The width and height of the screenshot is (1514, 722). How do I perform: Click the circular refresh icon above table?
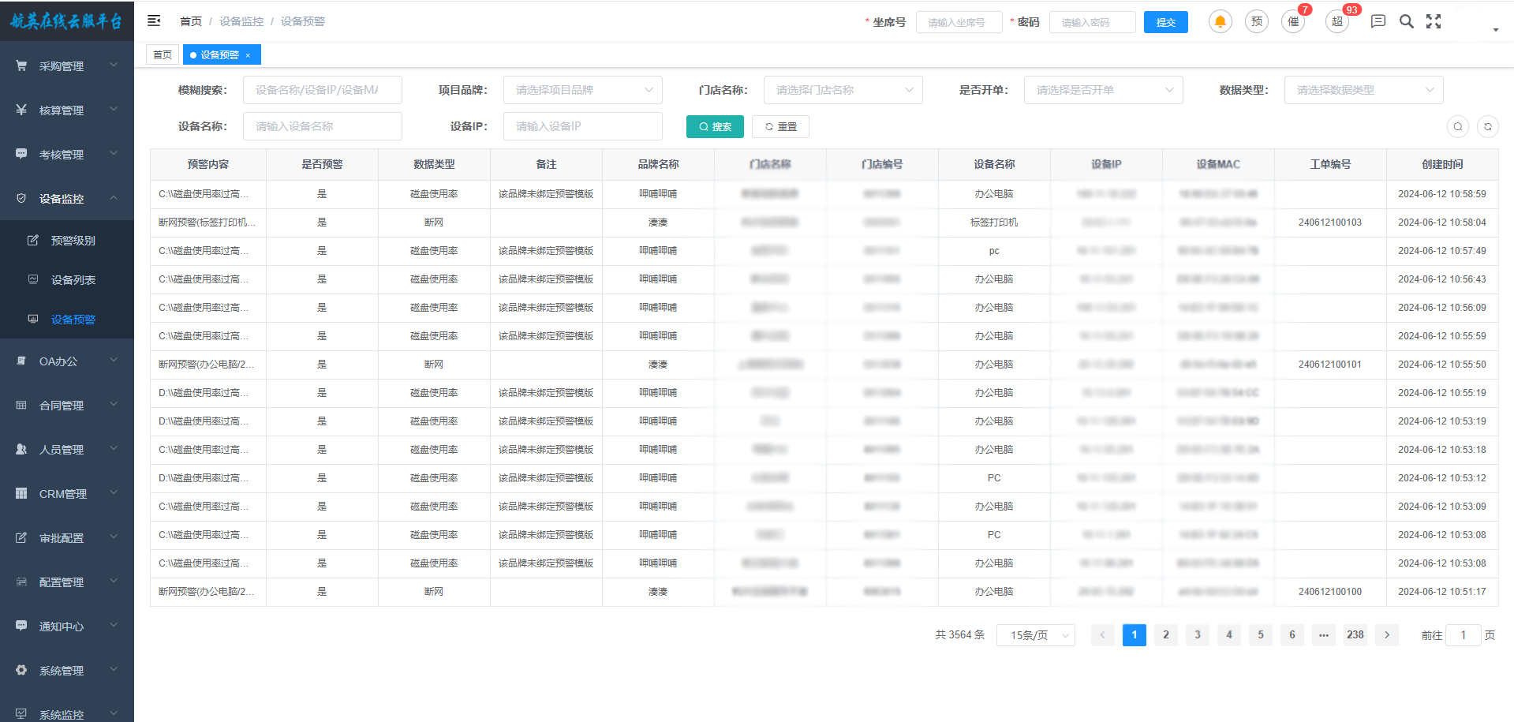(1487, 126)
